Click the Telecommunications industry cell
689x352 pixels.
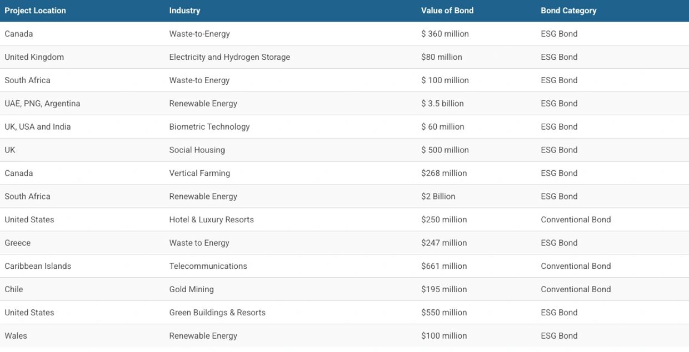(x=208, y=267)
